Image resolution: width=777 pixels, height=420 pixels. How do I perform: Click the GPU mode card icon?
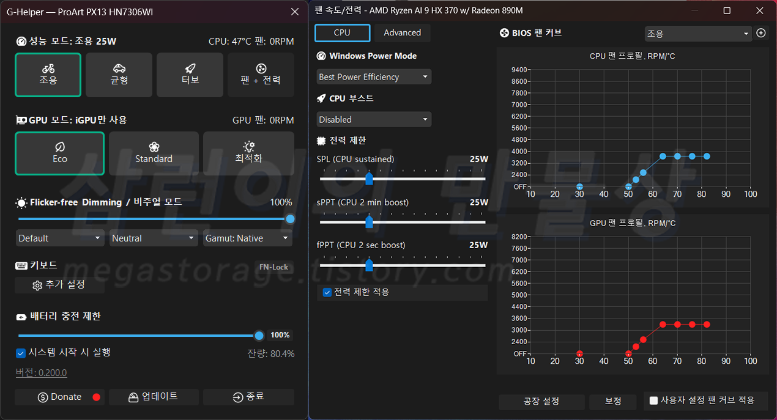tap(21, 120)
